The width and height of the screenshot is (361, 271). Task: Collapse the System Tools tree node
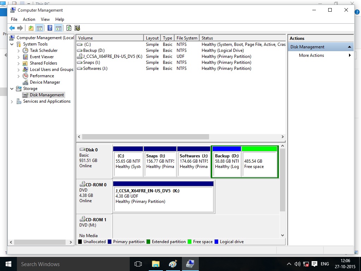pyautogui.click(x=12, y=44)
